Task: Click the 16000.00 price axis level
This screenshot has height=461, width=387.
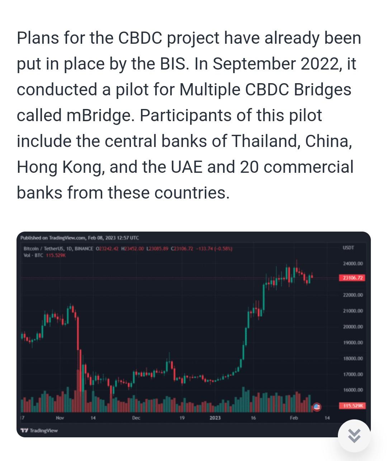Action: click(353, 390)
